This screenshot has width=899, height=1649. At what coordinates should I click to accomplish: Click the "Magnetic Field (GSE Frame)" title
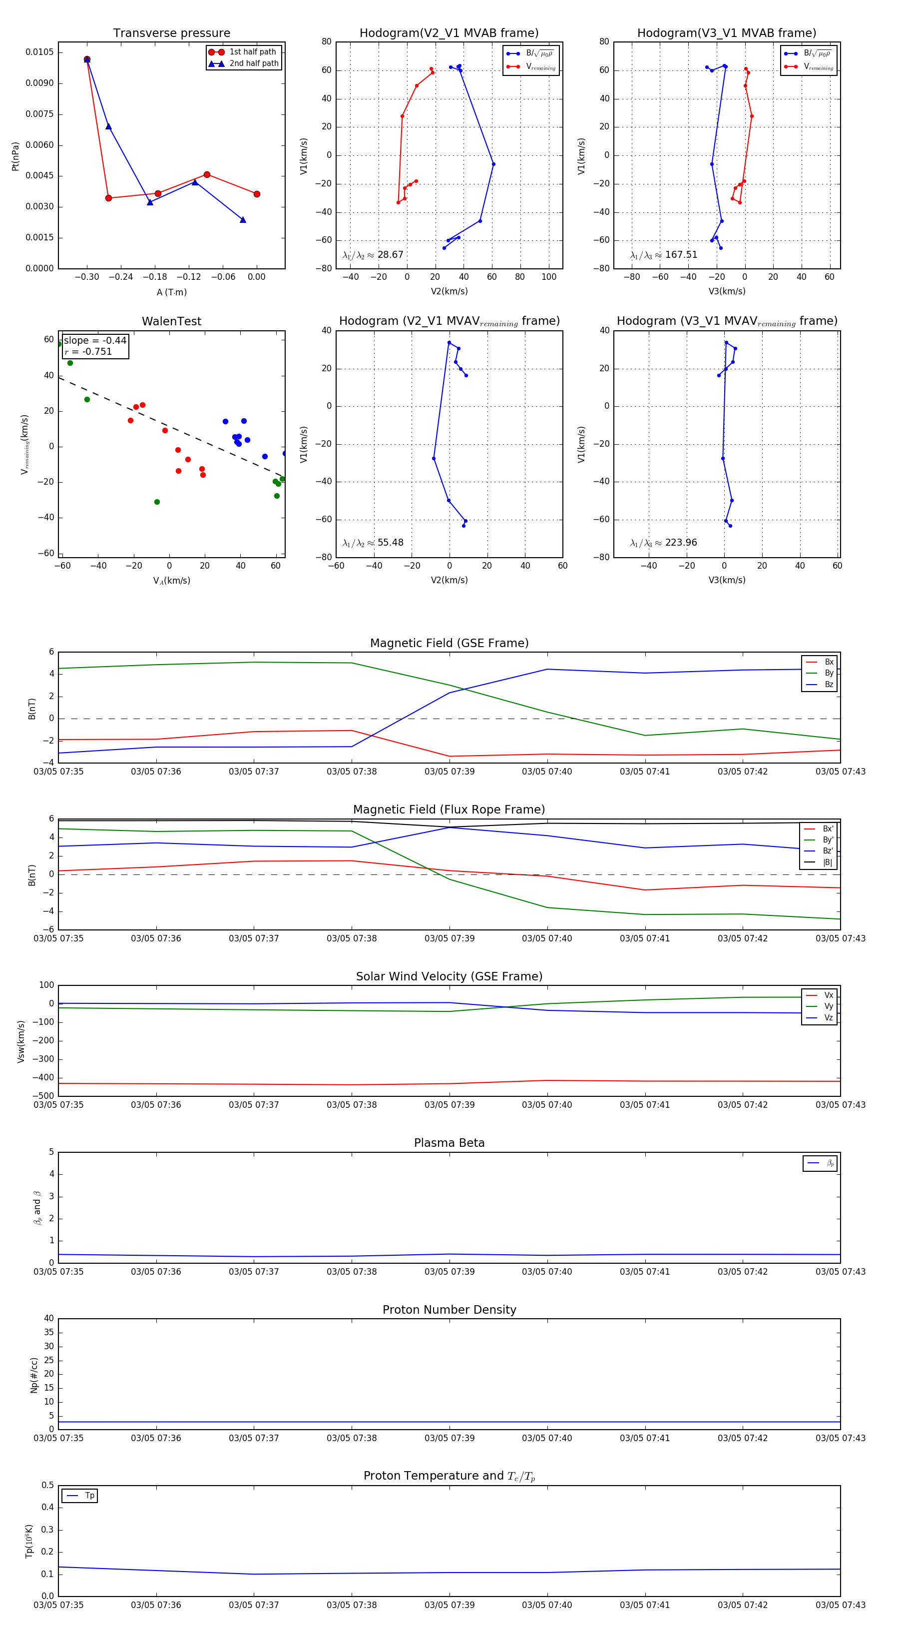(x=449, y=643)
